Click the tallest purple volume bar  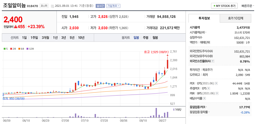point(156,113)
